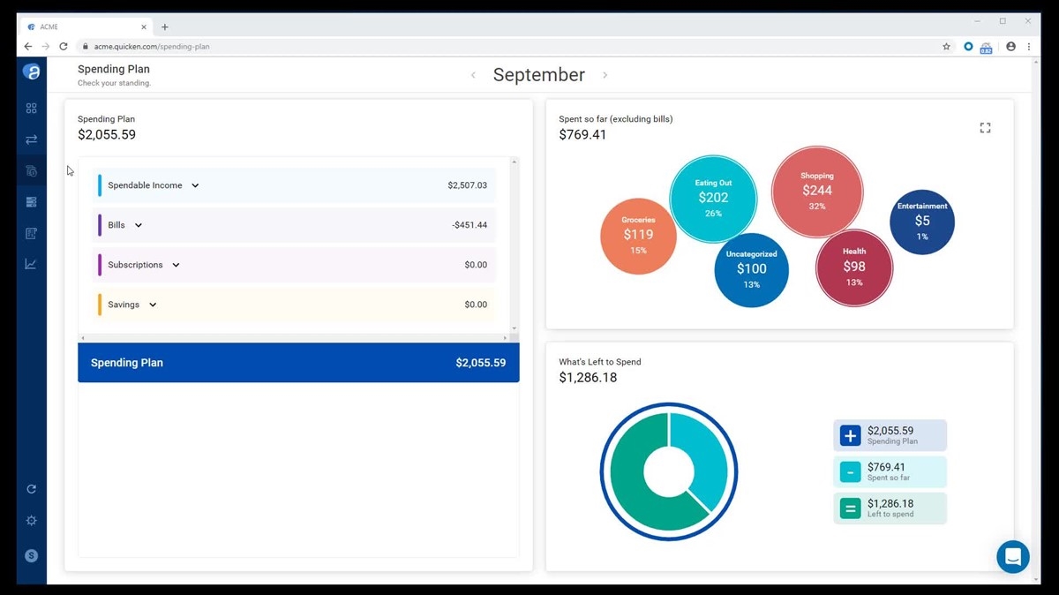Image resolution: width=1059 pixels, height=595 pixels.
Task: Expand the Subscriptions row chevron
Action: coord(176,265)
